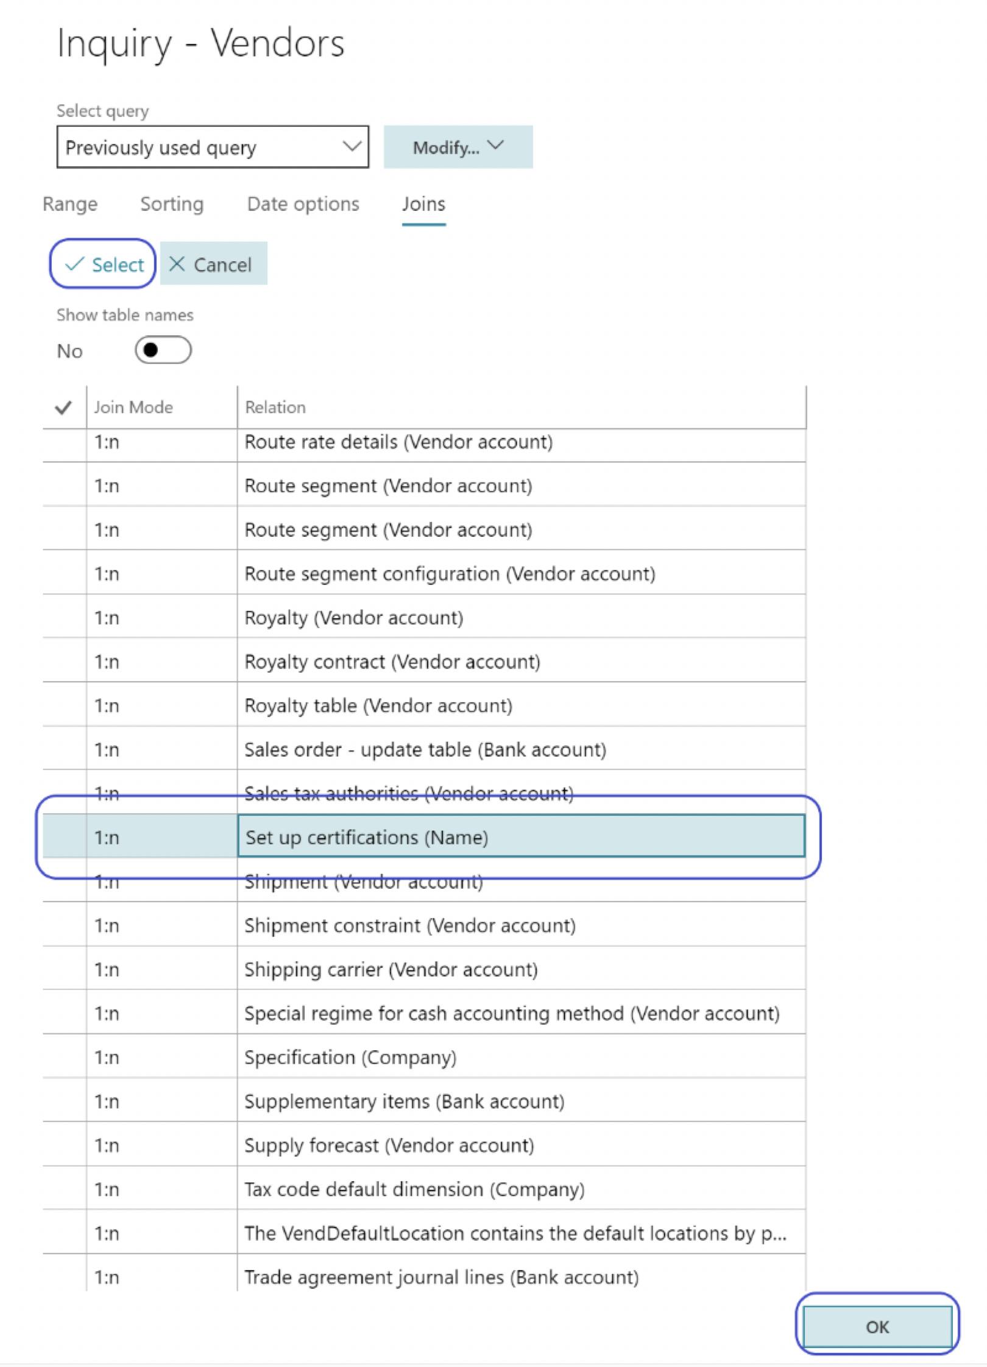The width and height of the screenshot is (987, 1367).
Task: Open the Date options tab
Action: 303,204
